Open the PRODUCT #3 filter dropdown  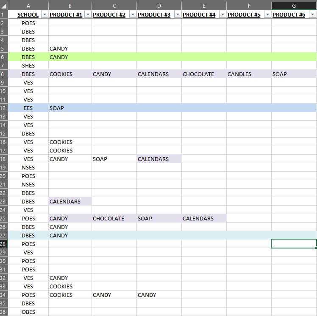[178, 14]
